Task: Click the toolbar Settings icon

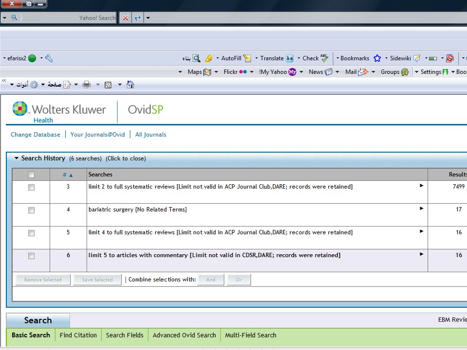Action: [445, 72]
